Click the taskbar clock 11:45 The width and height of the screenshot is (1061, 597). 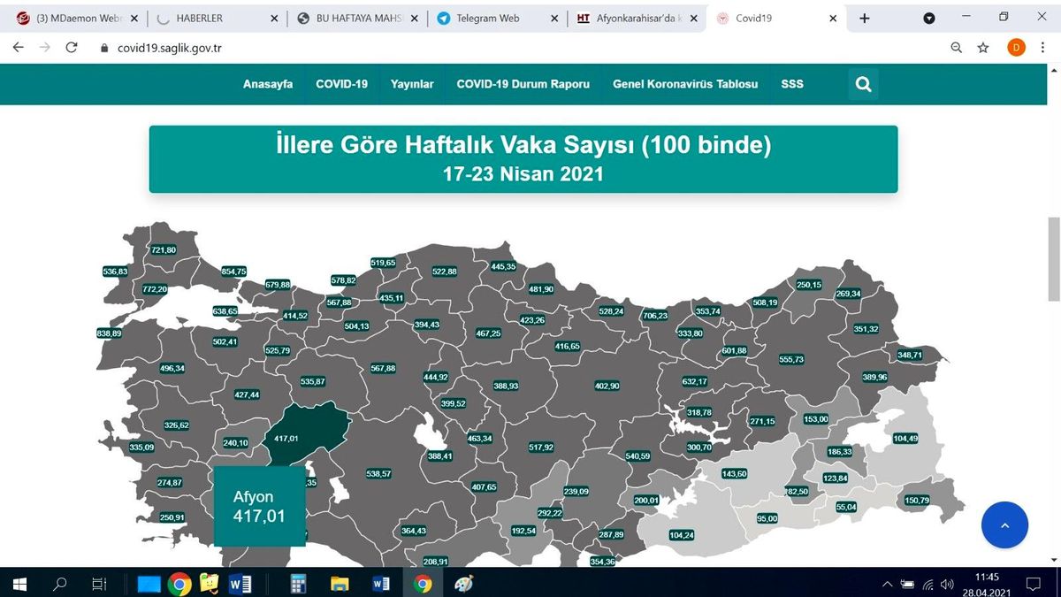(986, 577)
